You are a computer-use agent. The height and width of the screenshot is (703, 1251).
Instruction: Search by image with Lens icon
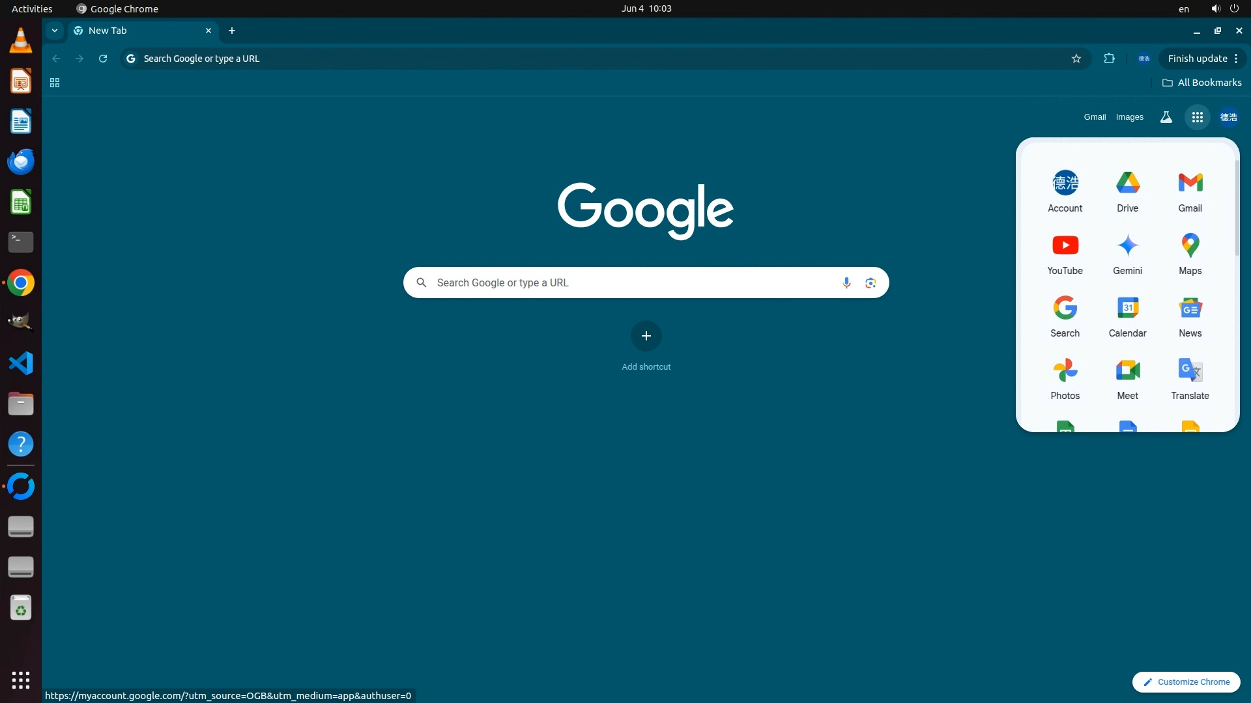[870, 283]
